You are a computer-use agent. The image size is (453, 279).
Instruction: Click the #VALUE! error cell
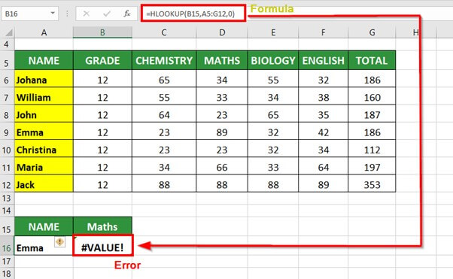tap(103, 245)
